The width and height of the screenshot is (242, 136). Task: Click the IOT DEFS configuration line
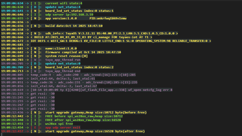pyautogui.click(x=121, y=41)
